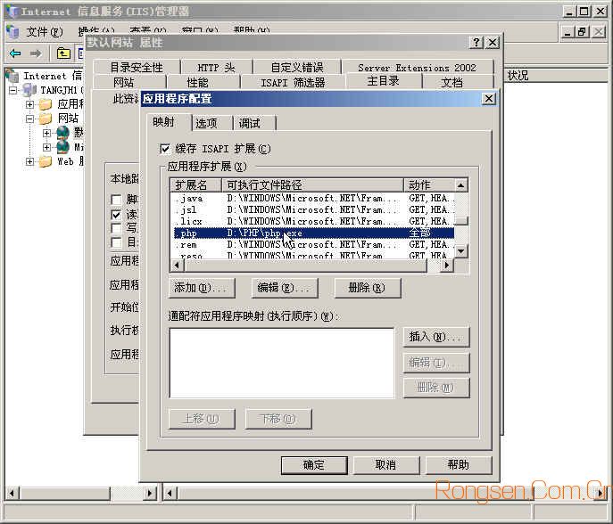Click the 帮助 button
Viewport: 613px width, 524px height.
click(x=459, y=464)
